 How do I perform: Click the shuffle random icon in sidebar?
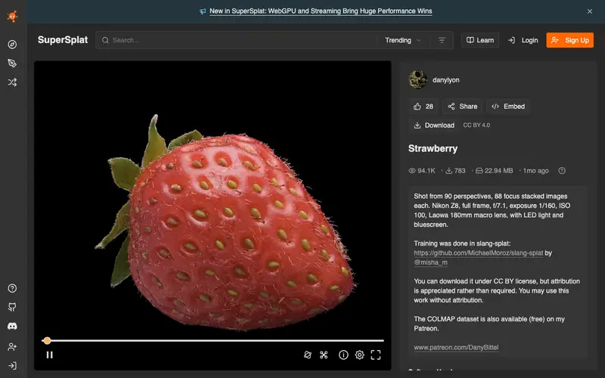(x=12, y=82)
